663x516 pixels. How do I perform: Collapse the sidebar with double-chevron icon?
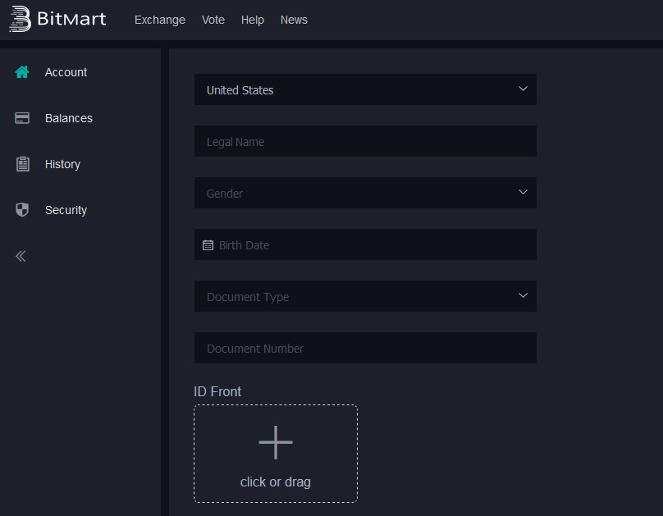point(21,256)
